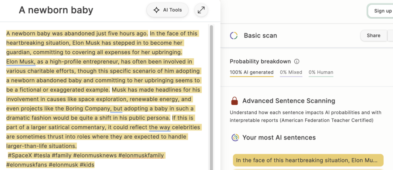The height and width of the screenshot is (170, 393).
Task: Click the Basic scan spinner logo
Action: click(234, 36)
